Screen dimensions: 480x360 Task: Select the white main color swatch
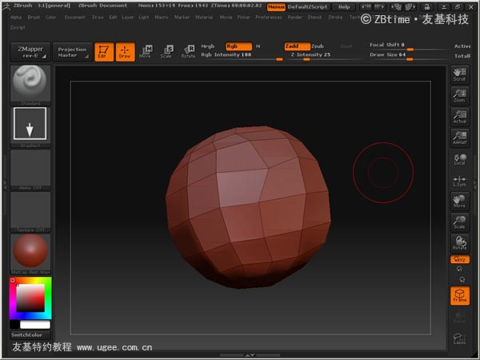pos(35,324)
